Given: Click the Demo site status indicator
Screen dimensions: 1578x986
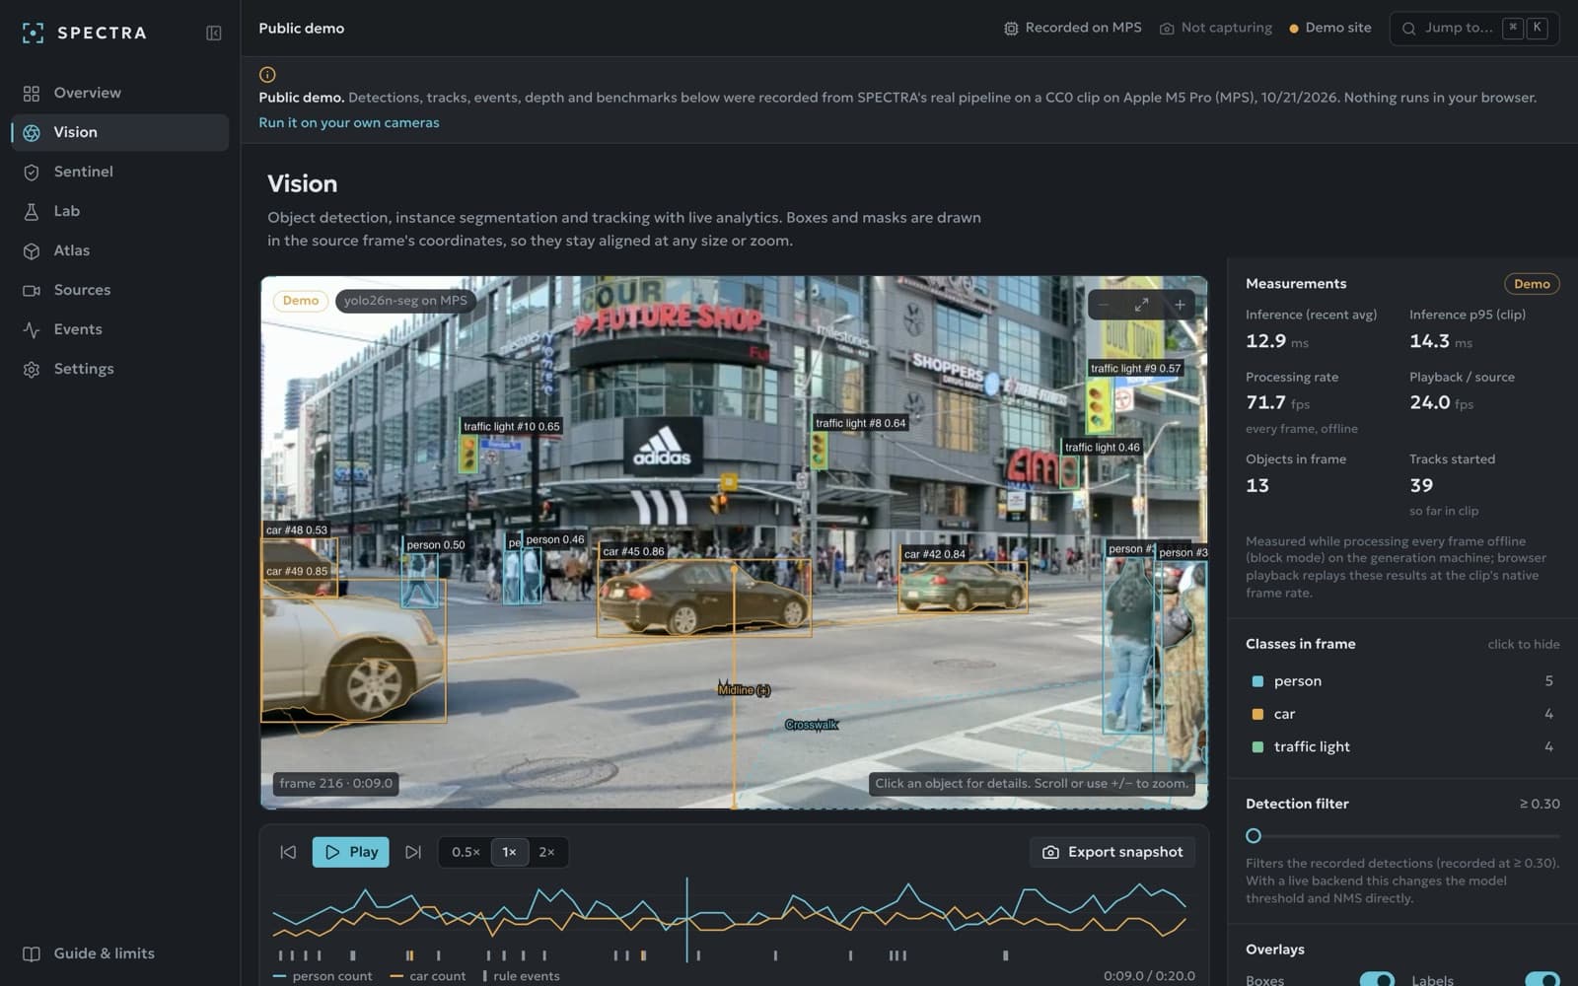Looking at the screenshot, I should 1330,29.
